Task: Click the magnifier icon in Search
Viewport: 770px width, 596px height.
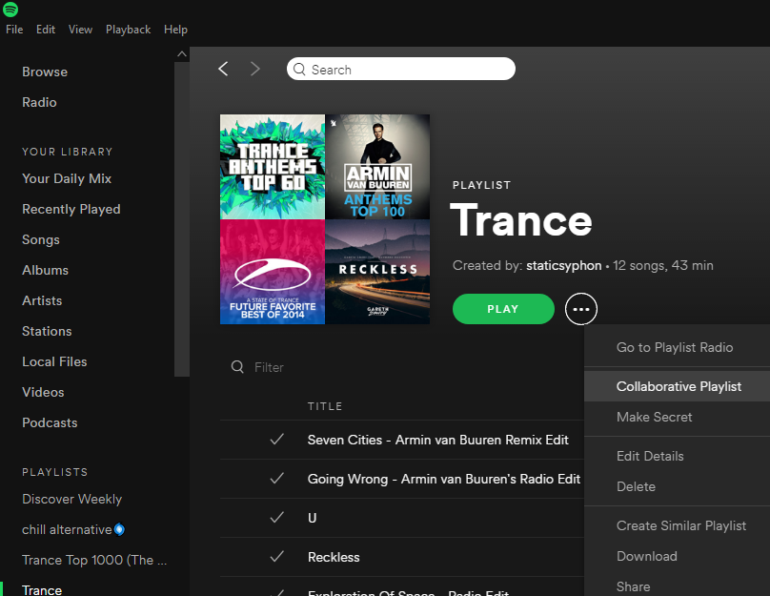Action: tap(299, 70)
